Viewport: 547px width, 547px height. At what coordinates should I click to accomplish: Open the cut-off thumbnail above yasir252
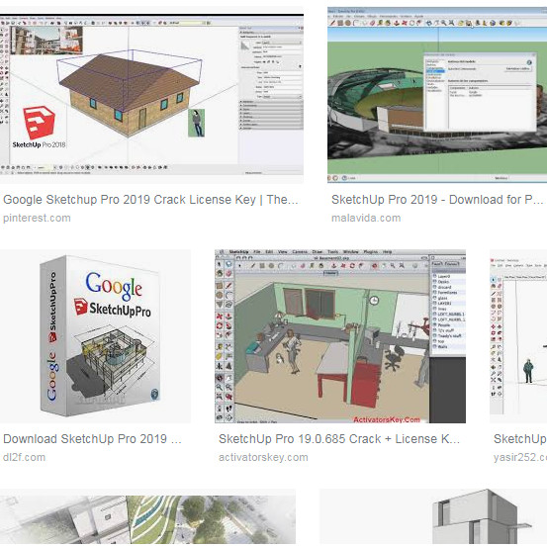coord(518,336)
